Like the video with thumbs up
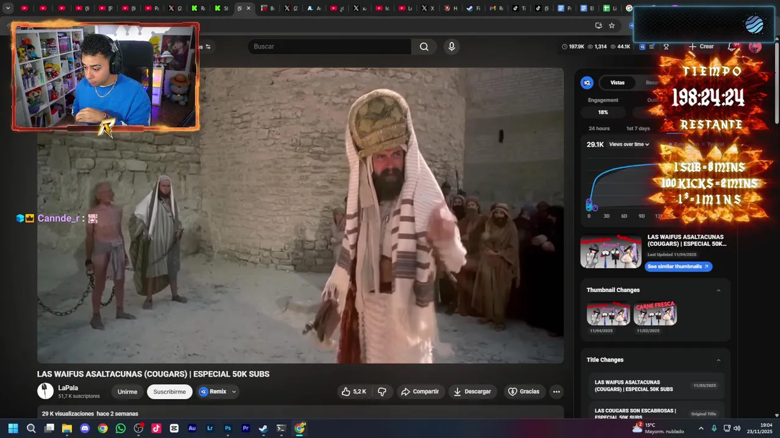 (x=354, y=392)
